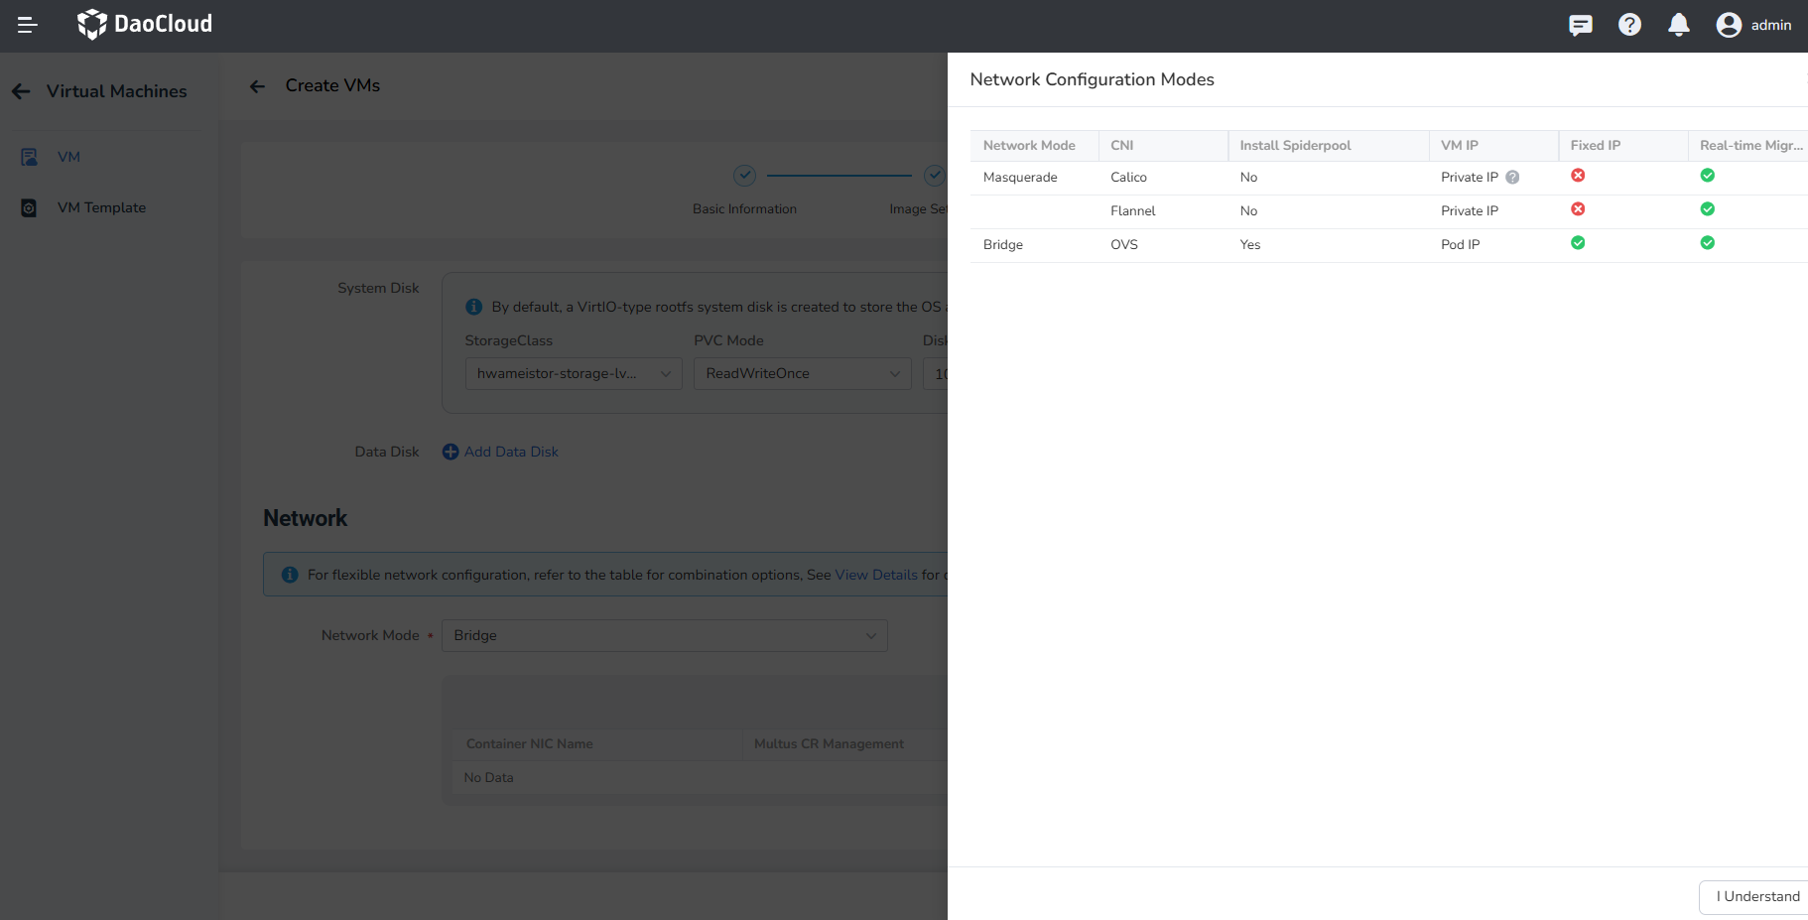
Task: Click the question mark tooltip next to Private IP
Action: [1512, 177]
